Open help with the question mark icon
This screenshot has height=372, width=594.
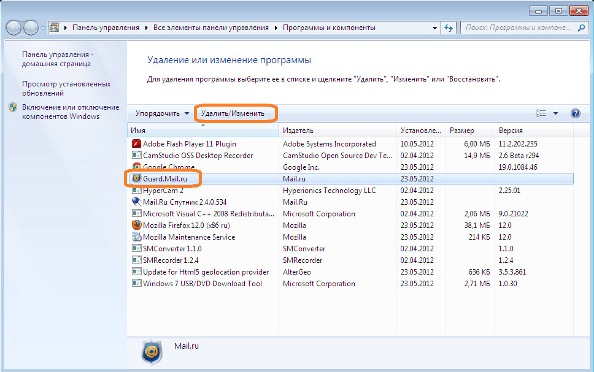tap(575, 113)
